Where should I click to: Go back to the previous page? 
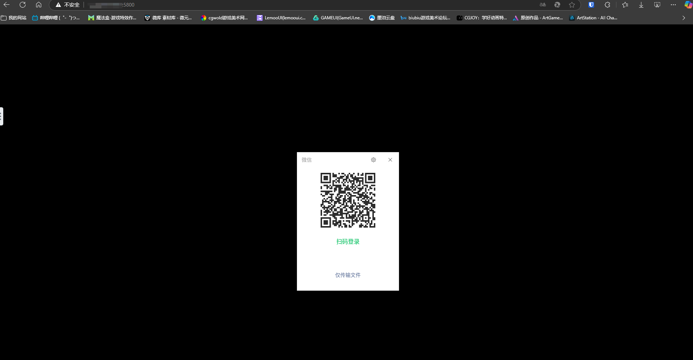click(7, 5)
